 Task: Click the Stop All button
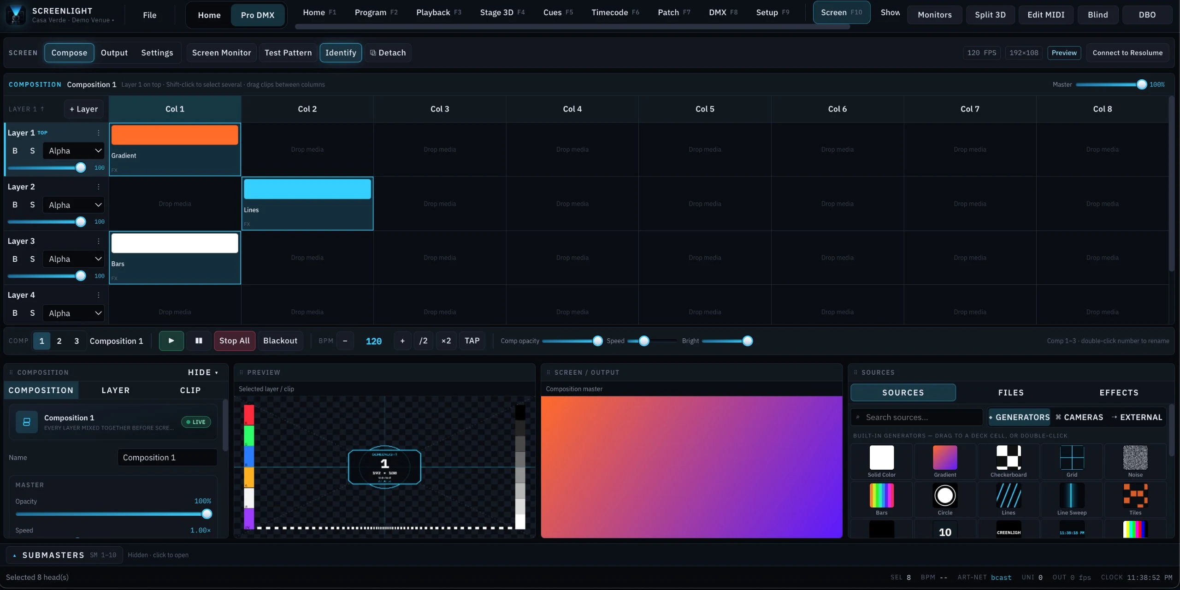coord(234,341)
